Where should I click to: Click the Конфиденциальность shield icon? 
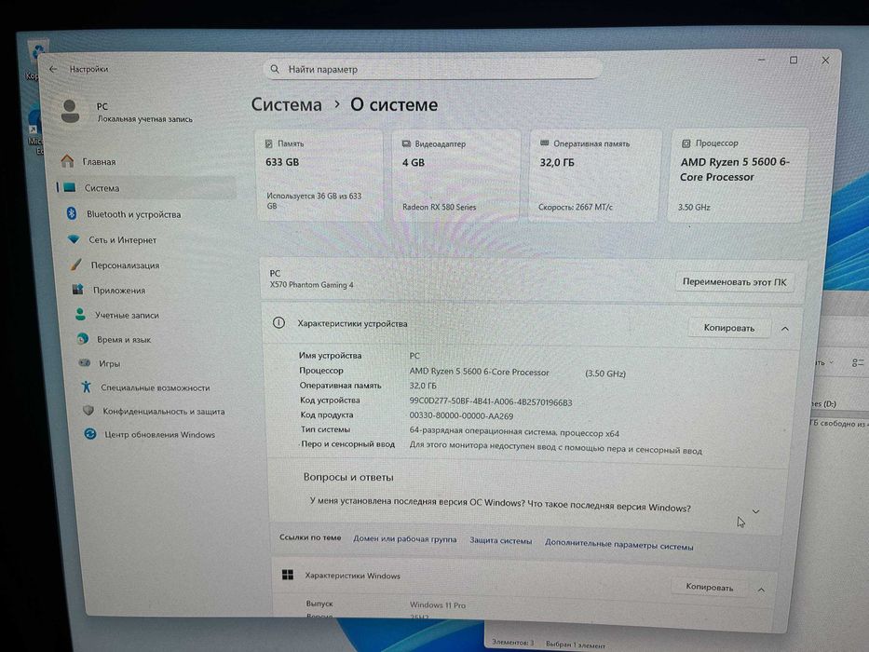click(88, 410)
